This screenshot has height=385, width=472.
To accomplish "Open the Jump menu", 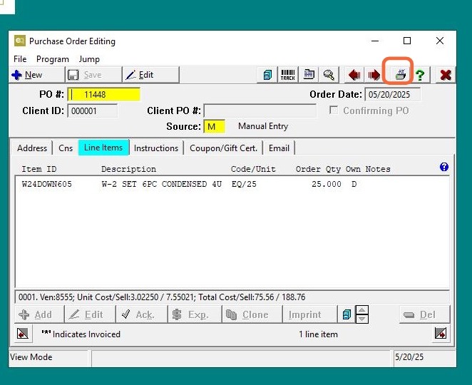I will pyautogui.click(x=89, y=59).
